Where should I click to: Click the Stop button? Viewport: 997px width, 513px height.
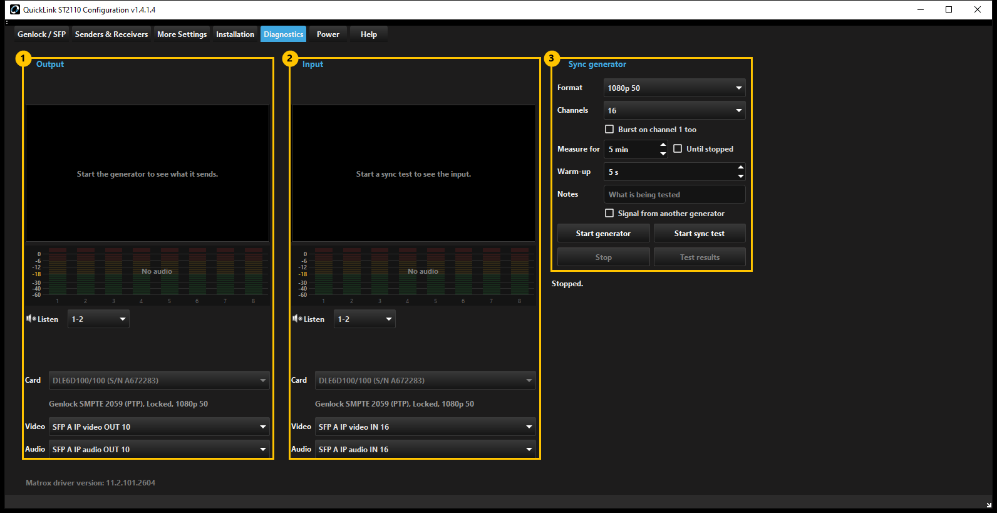coord(604,257)
